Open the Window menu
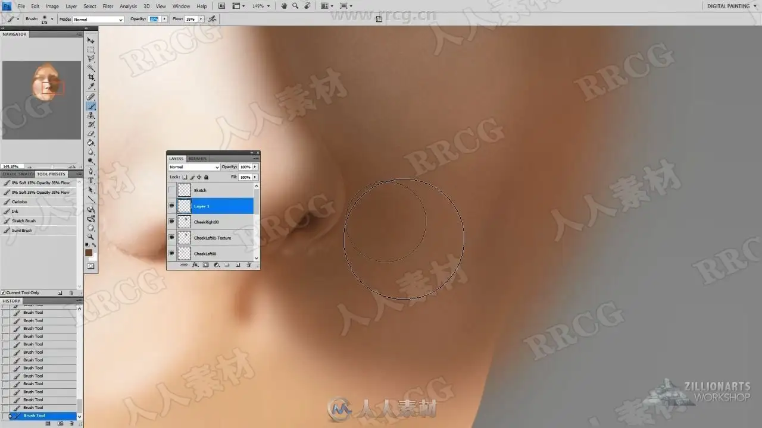Image resolution: width=762 pixels, height=428 pixels. (x=181, y=6)
